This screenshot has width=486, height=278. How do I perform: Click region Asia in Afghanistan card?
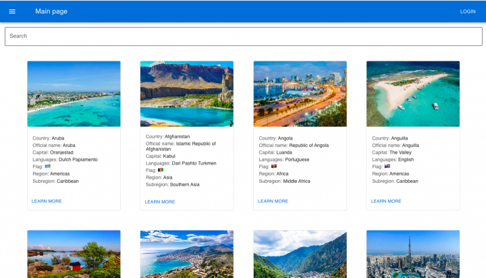[167, 177]
